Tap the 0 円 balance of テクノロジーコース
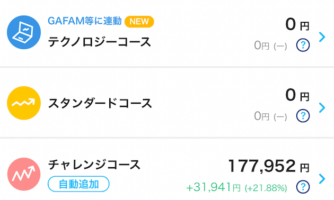This screenshot has width=334, height=200. point(297,24)
